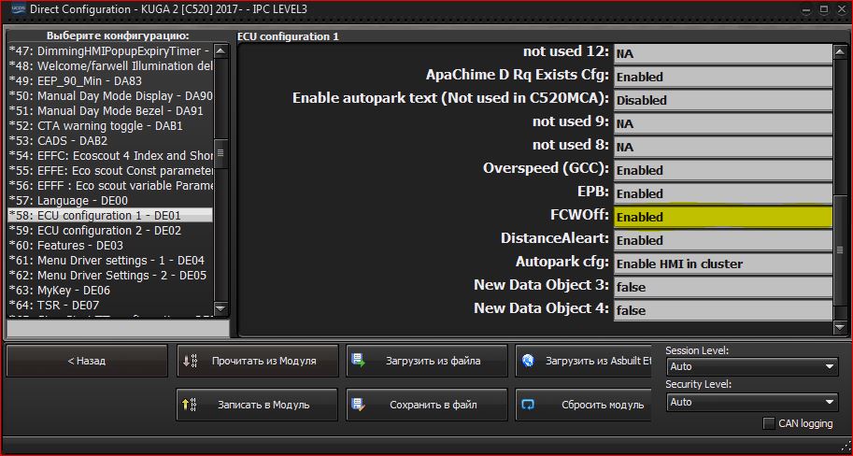Click the EPB Enabled value field
The image size is (853, 456).
point(721,193)
